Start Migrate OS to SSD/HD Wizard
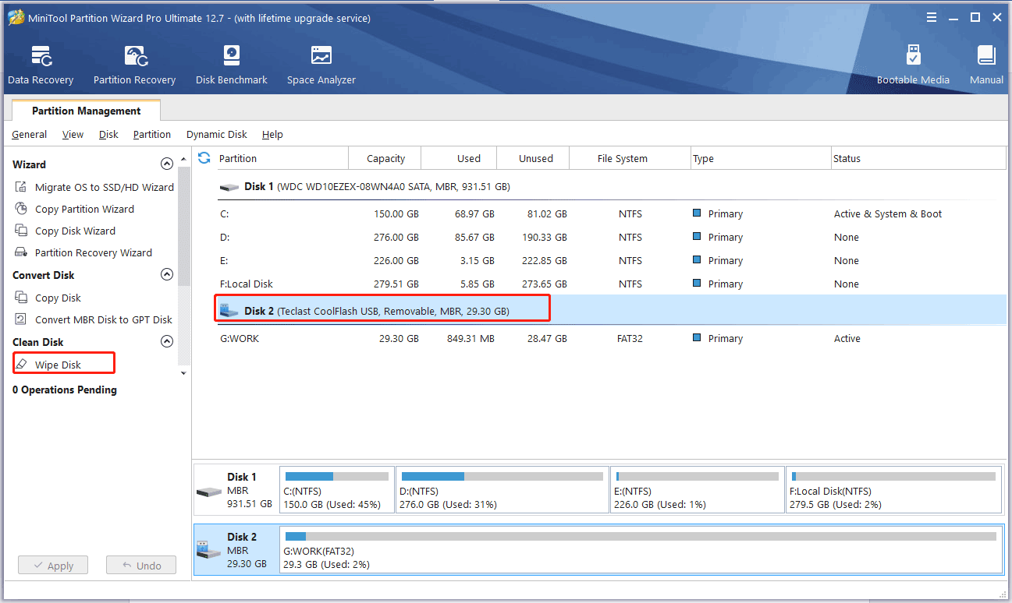Viewport: 1012px width, 603px height. click(x=105, y=187)
